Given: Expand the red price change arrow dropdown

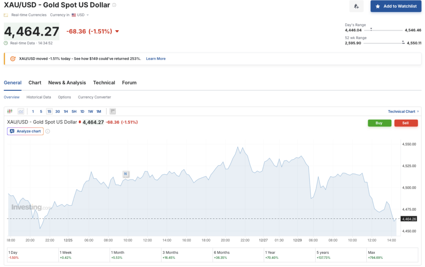Looking at the screenshot, I should (117, 31).
